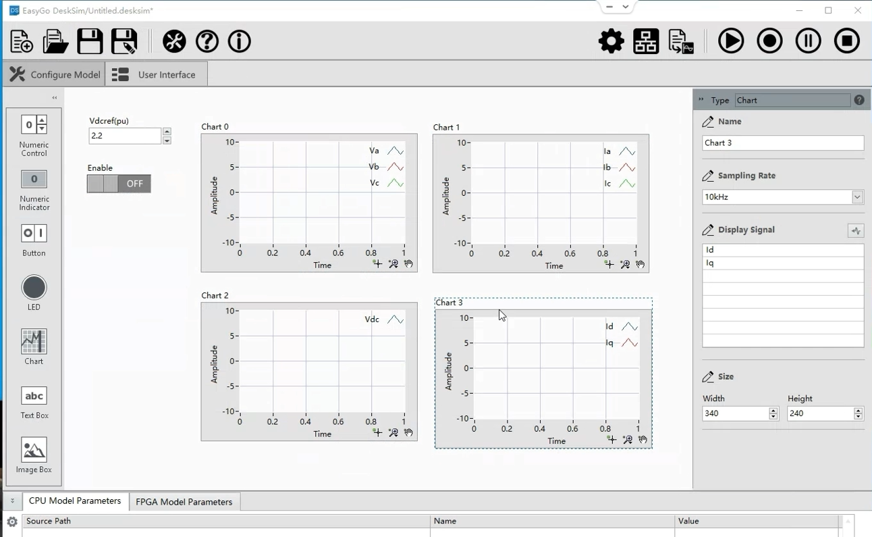Select the pan hand tool in Chart 0
872x537 pixels.
[409, 264]
